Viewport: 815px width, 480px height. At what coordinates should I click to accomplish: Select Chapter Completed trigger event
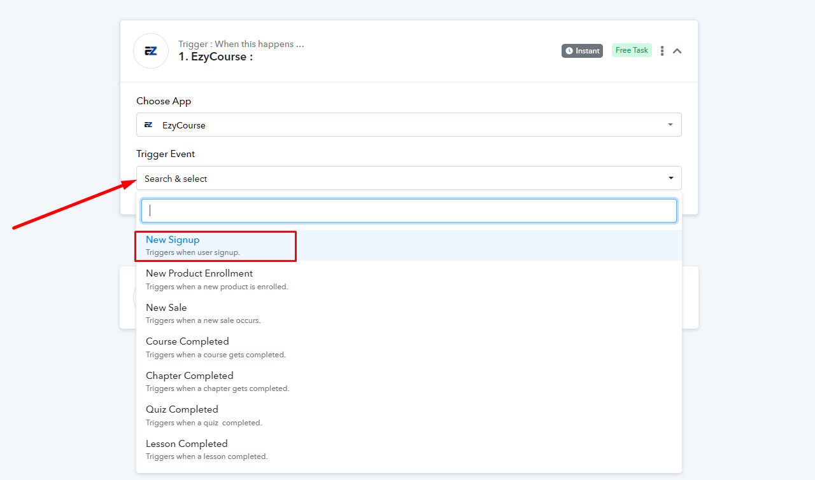(409, 381)
